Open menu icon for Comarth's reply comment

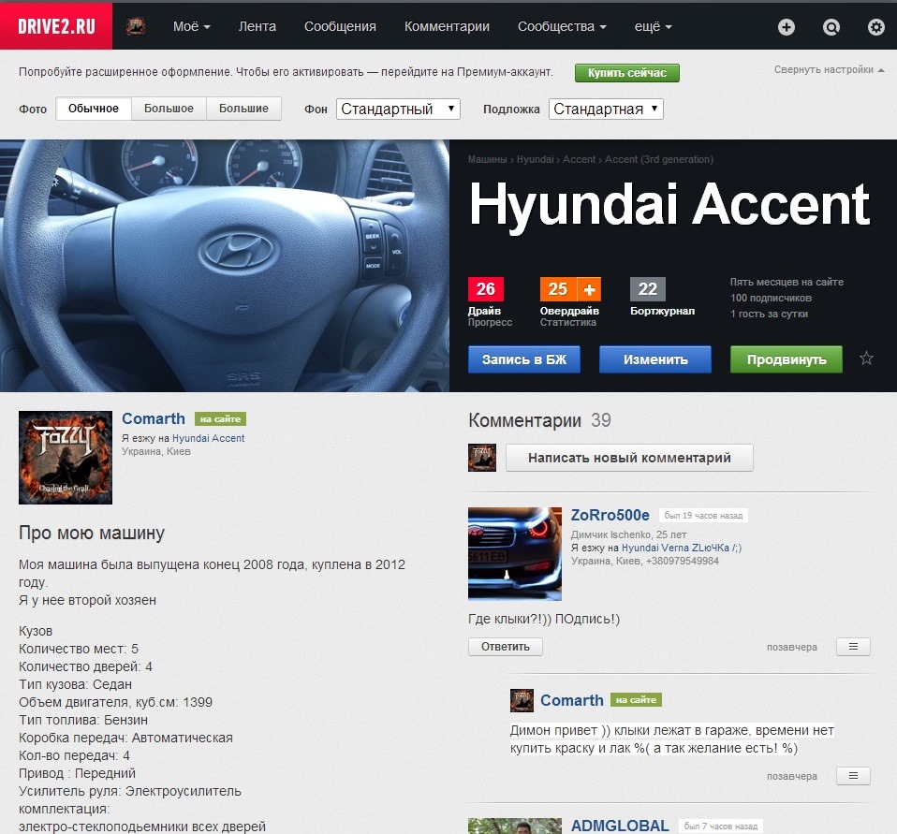click(853, 776)
